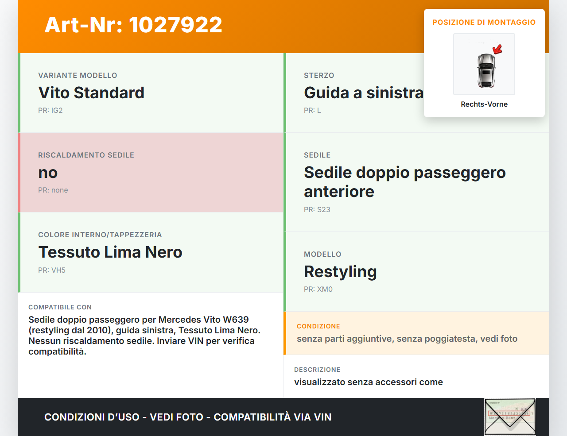Click the 'STERZO' label
Image resolution: width=567 pixels, height=436 pixels.
(x=319, y=75)
